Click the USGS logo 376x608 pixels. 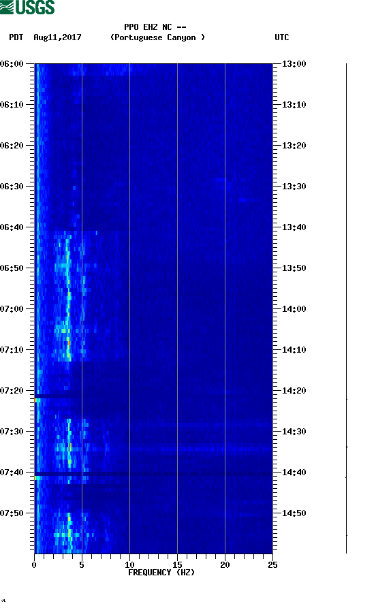click(27, 7)
